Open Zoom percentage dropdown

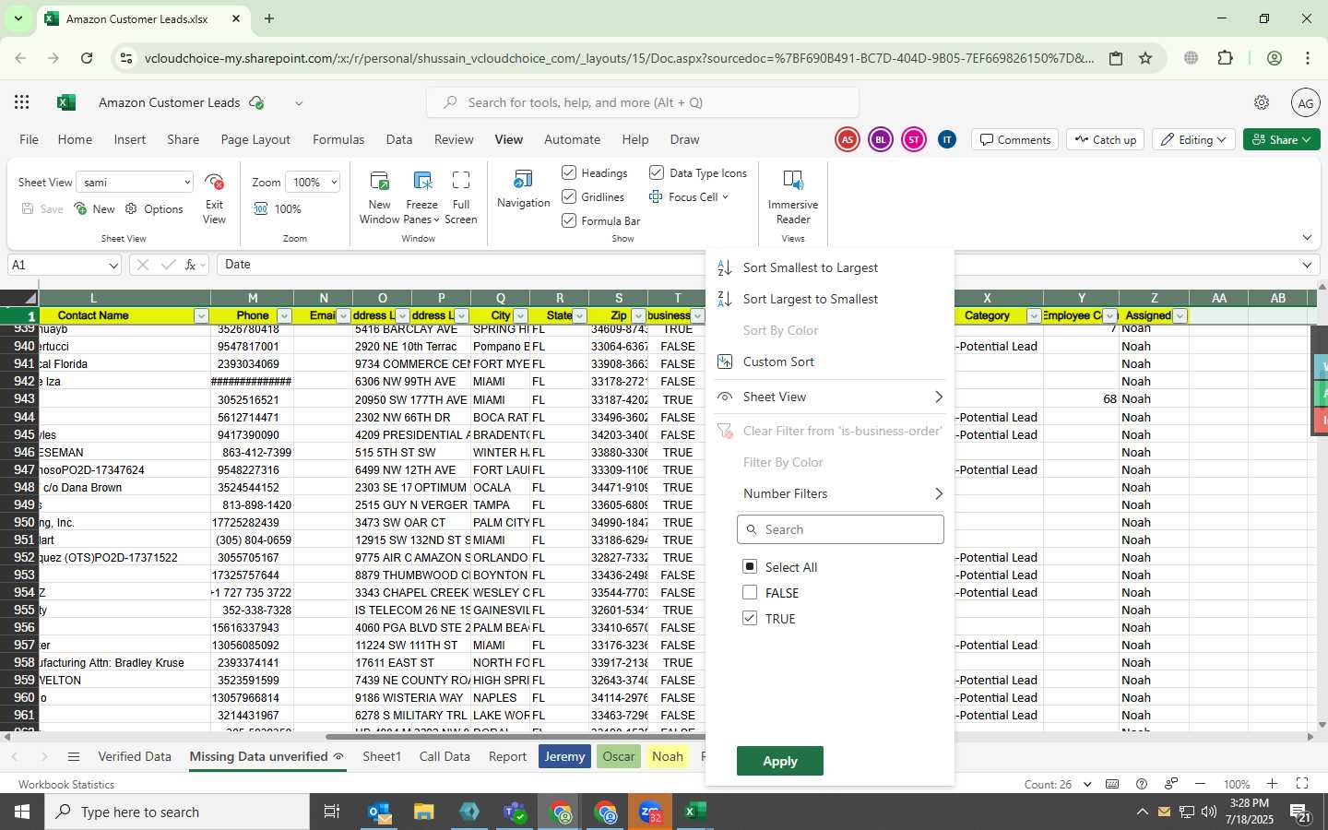click(x=334, y=183)
